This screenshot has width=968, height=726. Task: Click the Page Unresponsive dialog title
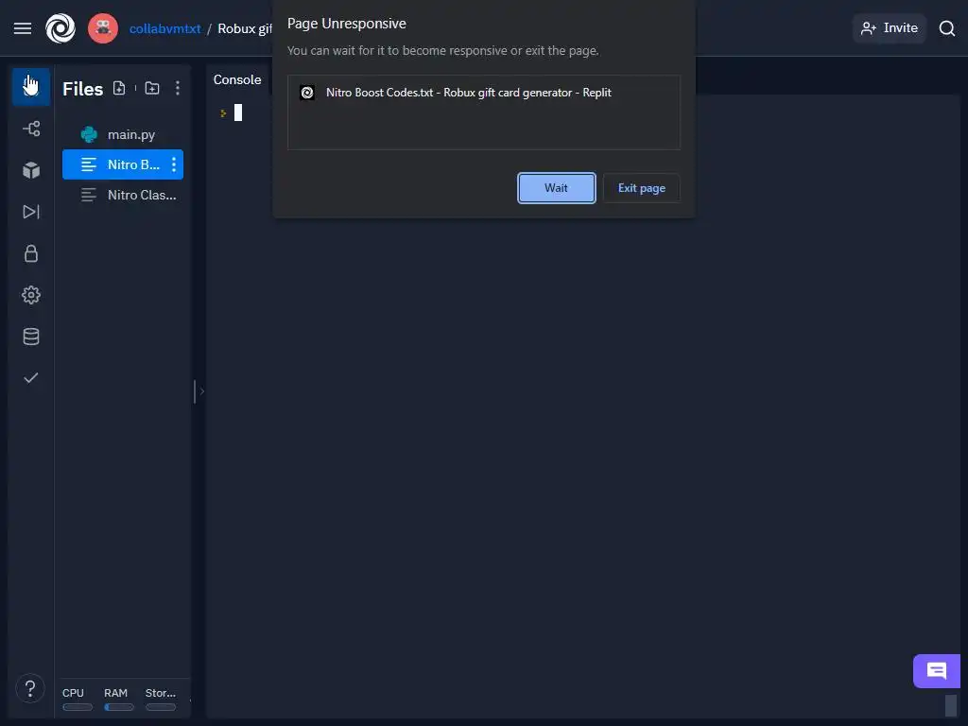pos(346,24)
